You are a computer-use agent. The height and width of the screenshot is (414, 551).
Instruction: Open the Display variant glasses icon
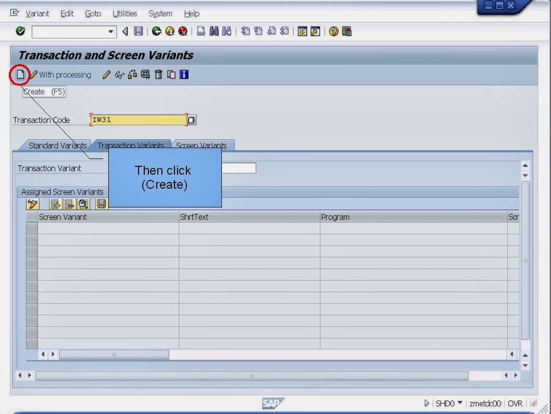119,75
